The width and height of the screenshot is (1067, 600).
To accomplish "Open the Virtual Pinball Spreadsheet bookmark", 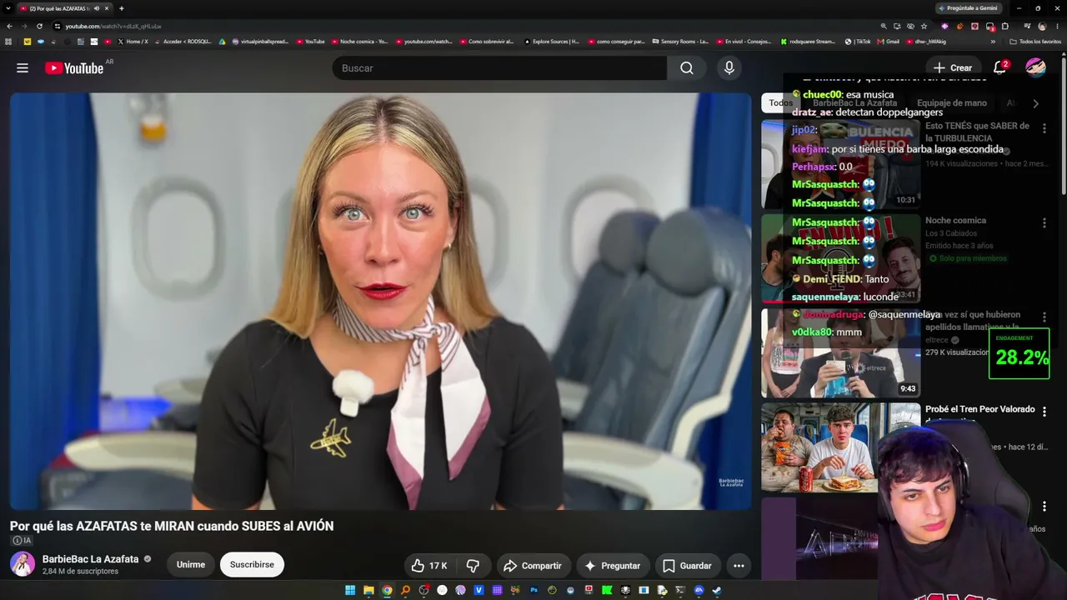I will (x=259, y=42).
